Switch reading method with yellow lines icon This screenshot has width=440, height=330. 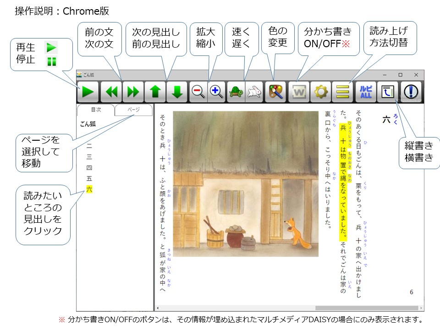343,92
